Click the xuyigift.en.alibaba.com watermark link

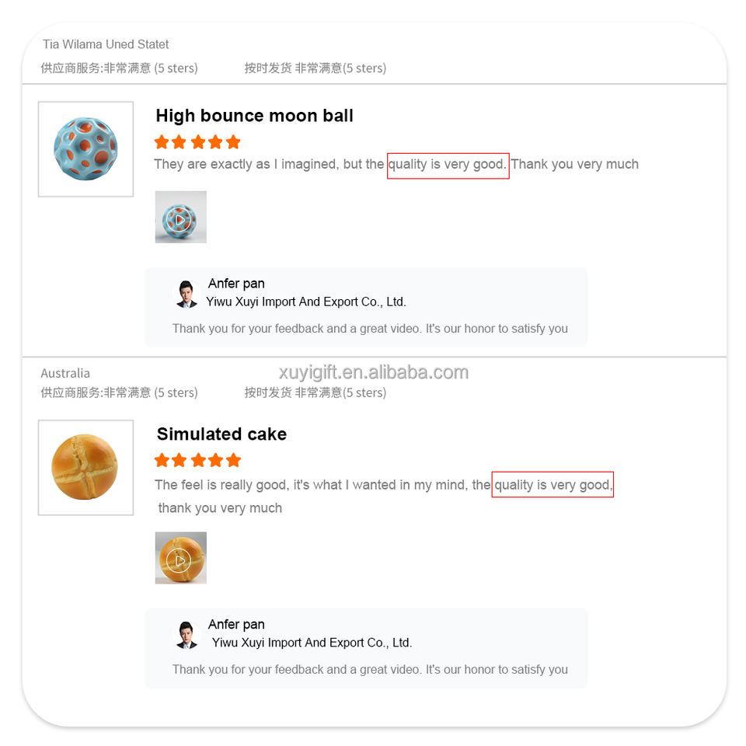[x=373, y=372]
